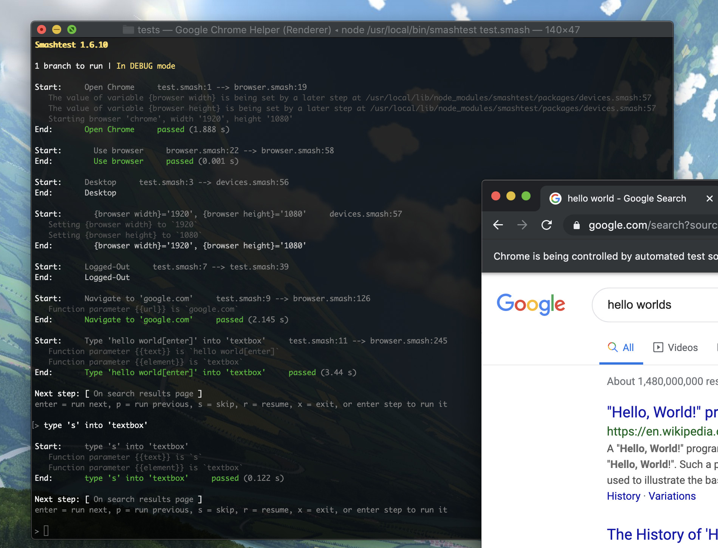Viewport: 718px width, 548px height.
Task: Reload the Google Search page
Action: pyautogui.click(x=546, y=225)
